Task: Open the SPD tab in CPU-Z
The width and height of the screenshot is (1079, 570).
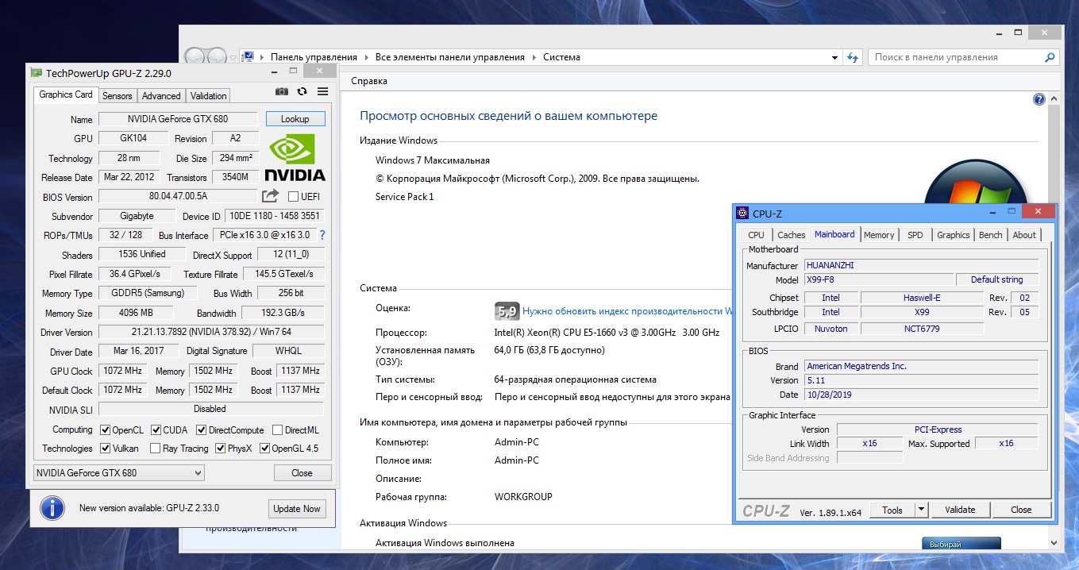Action: click(x=915, y=235)
